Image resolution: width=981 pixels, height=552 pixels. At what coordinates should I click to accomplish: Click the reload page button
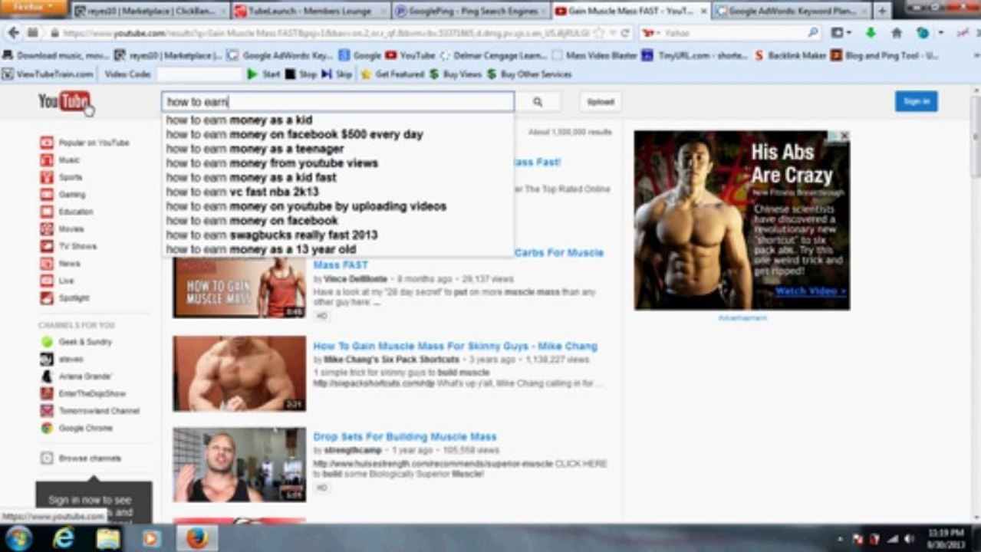[x=625, y=34]
